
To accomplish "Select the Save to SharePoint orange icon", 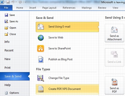I will pyautogui.click(x=40, y=49).
